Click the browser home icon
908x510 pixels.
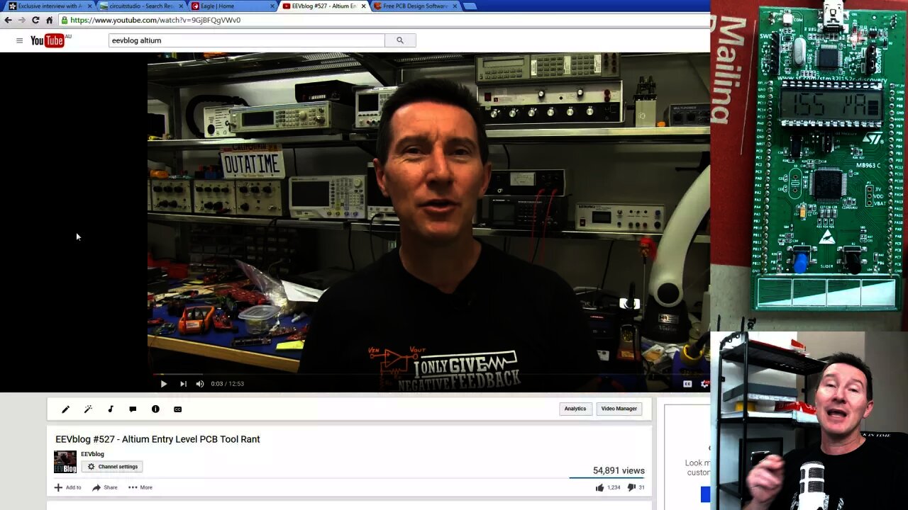(x=49, y=20)
